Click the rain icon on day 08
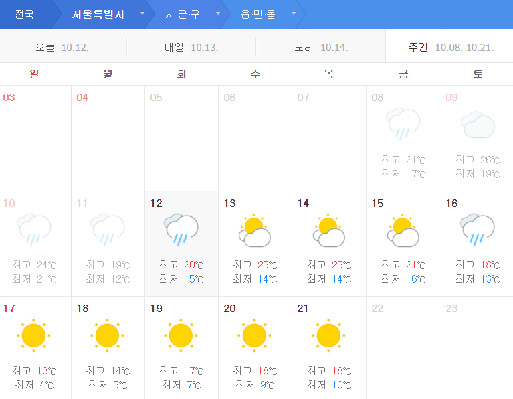The image size is (513, 399). [x=403, y=124]
